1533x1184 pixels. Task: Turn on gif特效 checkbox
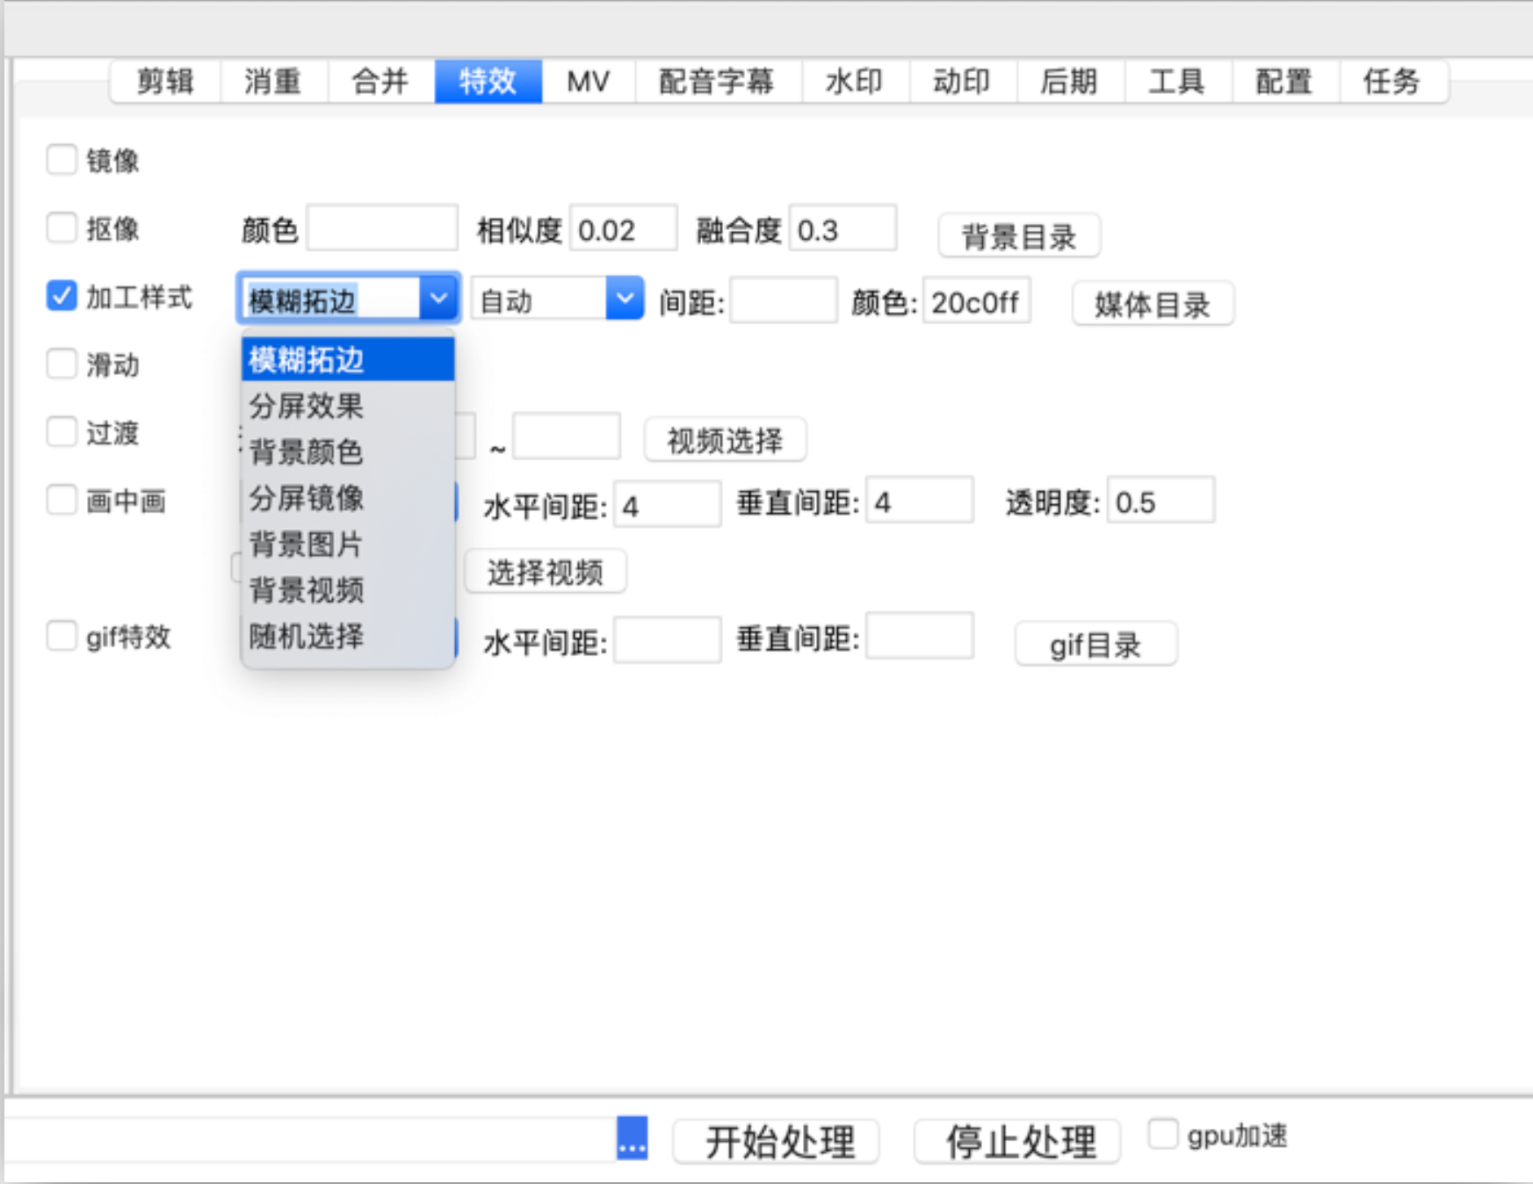pyautogui.click(x=61, y=636)
